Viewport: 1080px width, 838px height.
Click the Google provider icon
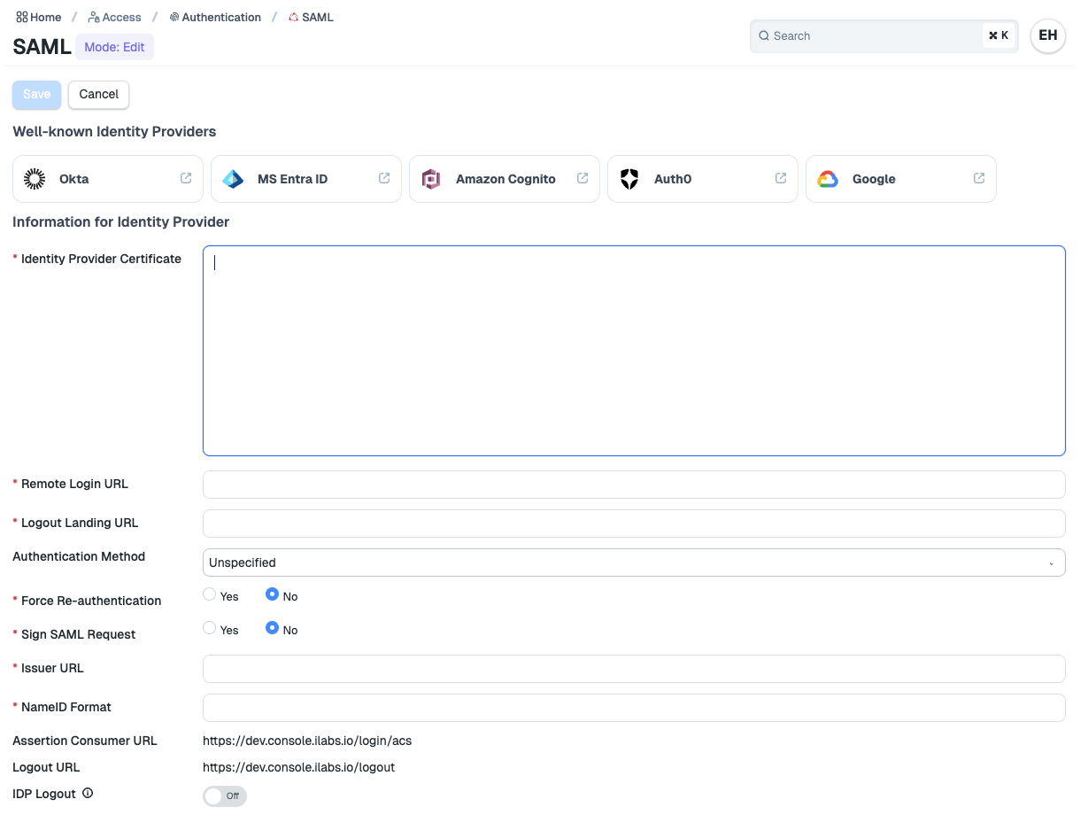point(828,178)
